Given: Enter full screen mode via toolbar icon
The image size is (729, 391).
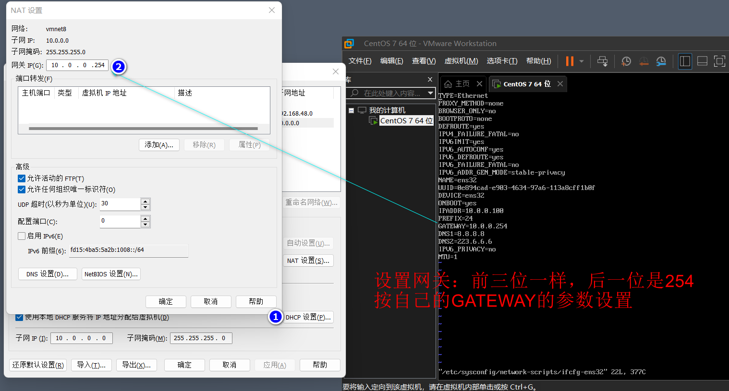Looking at the screenshot, I should coord(719,61).
